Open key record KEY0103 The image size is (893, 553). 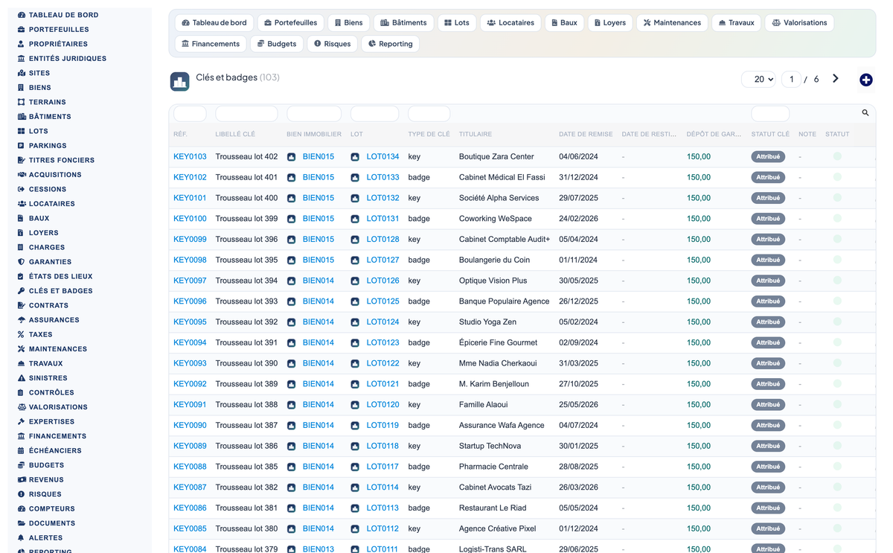[x=190, y=157]
